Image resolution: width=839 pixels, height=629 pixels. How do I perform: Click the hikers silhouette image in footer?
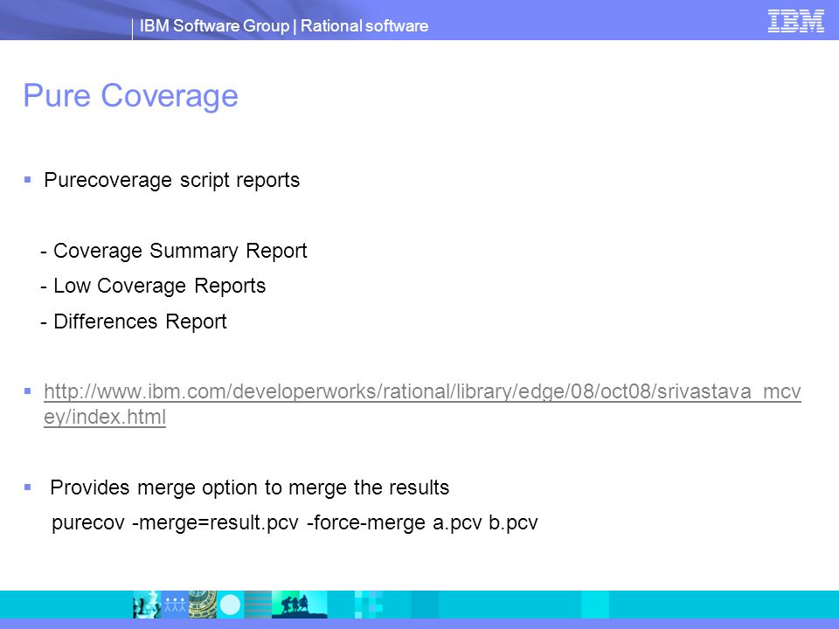(299, 605)
